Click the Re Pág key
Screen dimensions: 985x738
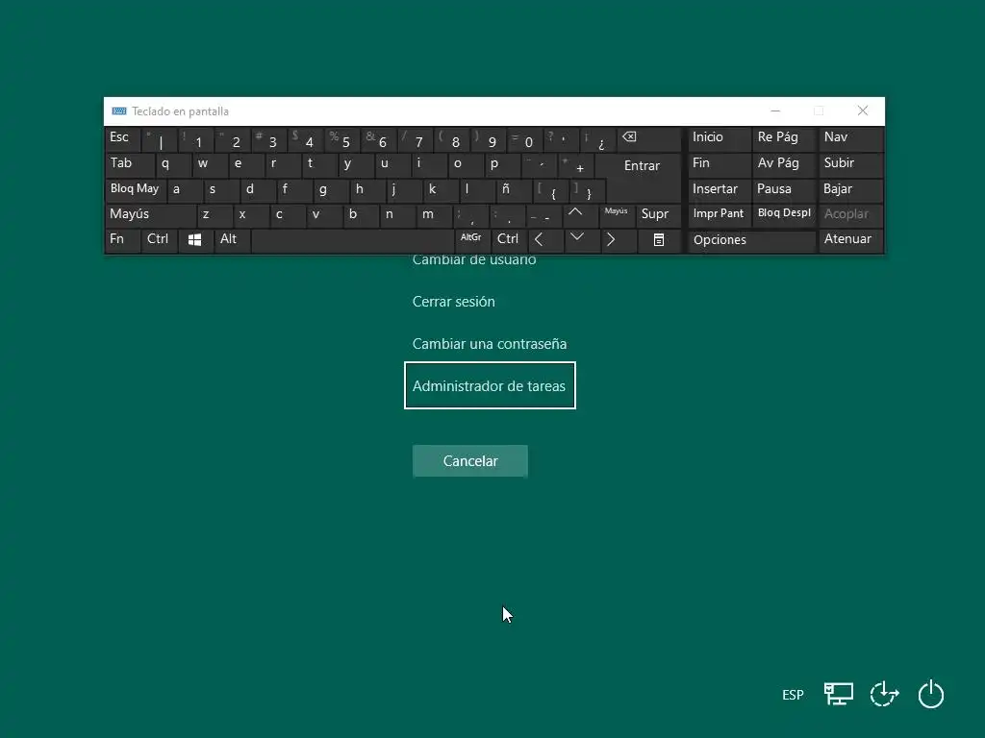pyautogui.click(x=784, y=139)
